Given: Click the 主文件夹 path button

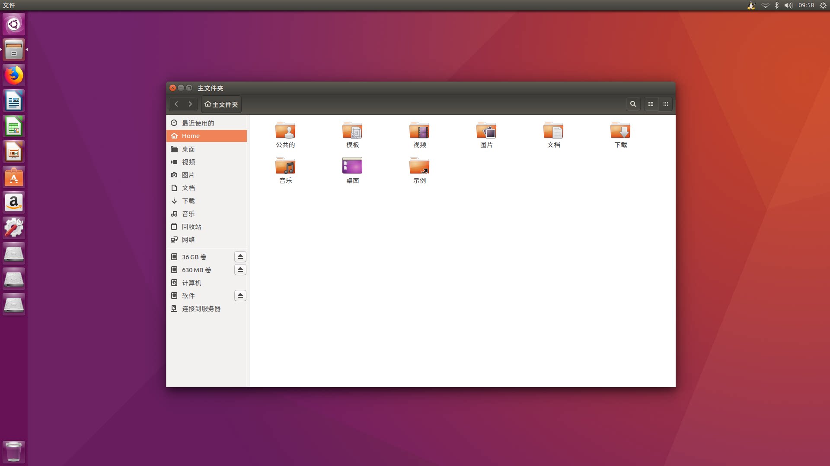Looking at the screenshot, I should [x=221, y=104].
